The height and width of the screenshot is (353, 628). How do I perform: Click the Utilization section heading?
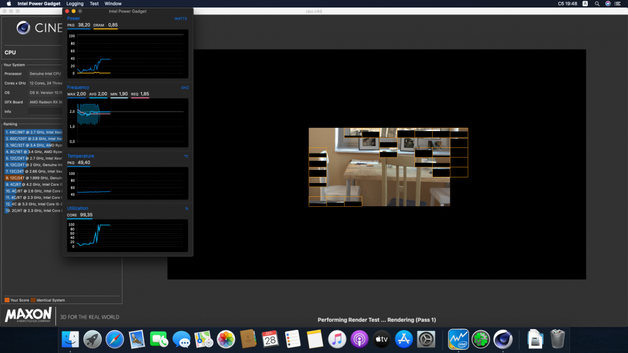77,208
